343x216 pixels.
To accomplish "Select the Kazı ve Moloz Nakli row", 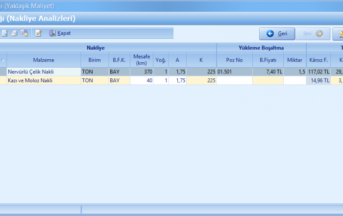I will (x=43, y=80).
